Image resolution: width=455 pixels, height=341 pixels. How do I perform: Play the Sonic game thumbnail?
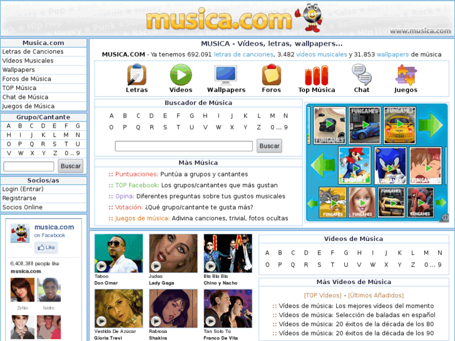(391, 165)
